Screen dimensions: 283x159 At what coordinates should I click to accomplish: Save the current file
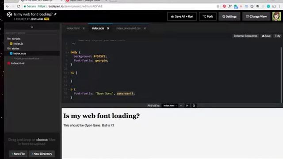click(x=266, y=36)
